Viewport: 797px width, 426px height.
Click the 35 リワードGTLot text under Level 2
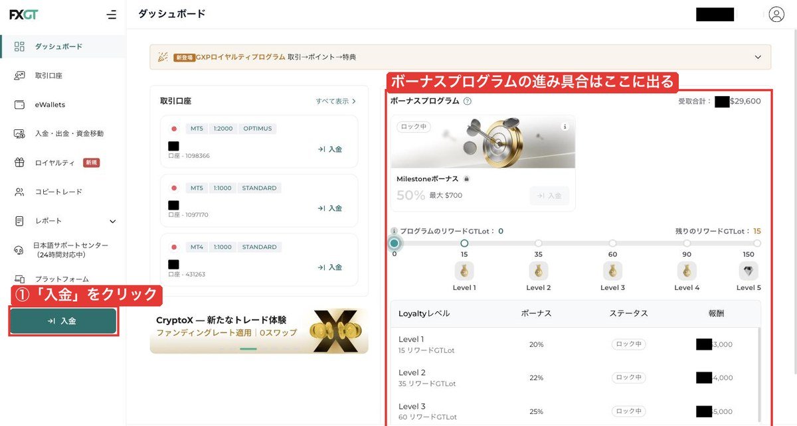point(428,384)
